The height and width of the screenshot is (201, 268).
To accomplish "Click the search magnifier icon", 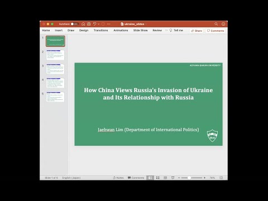I will click(216, 24).
